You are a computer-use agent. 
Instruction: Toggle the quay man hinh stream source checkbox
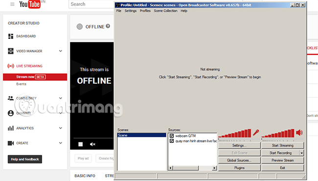click(172, 141)
